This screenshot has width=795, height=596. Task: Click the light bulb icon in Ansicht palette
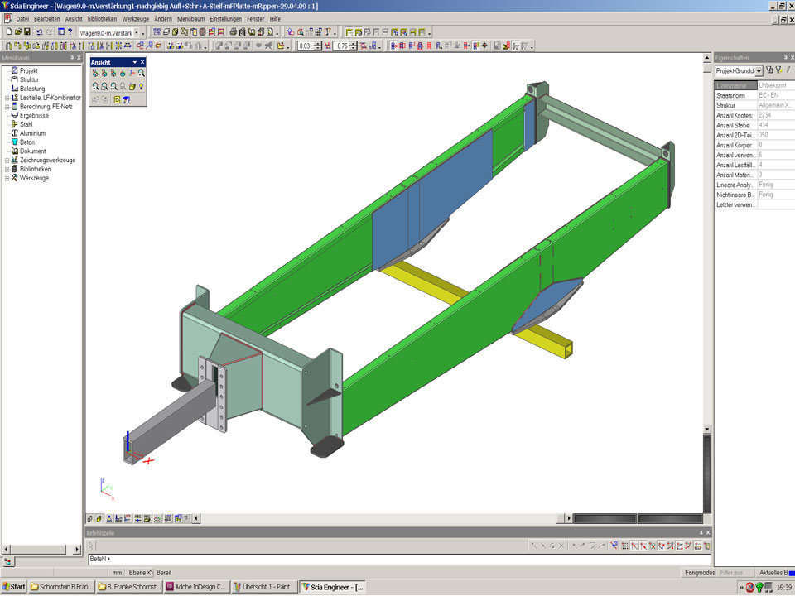pyautogui.click(x=142, y=86)
